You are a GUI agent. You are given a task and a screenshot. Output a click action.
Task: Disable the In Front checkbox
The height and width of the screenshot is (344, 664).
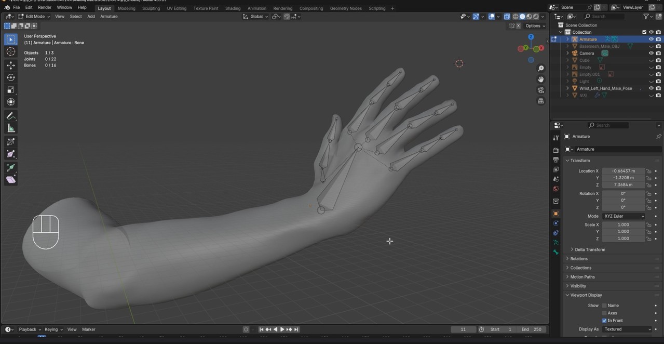(603, 320)
